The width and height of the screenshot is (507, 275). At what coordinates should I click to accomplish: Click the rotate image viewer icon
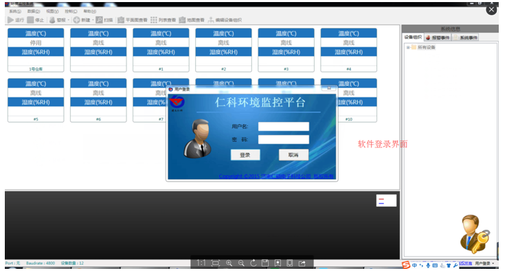(x=253, y=263)
